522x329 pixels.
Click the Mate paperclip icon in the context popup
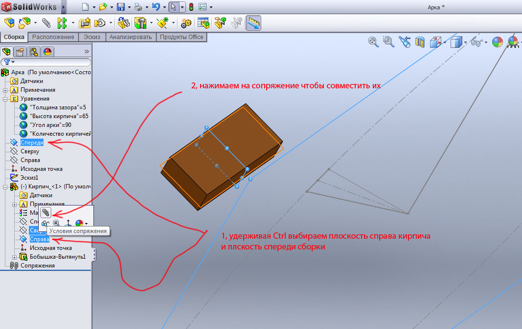click(x=45, y=212)
